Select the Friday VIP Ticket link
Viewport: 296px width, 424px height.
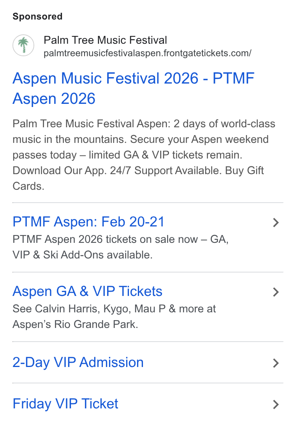pyautogui.click(x=65, y=404)
